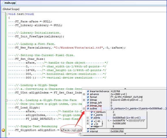Click the breakpoint arrow in the margin

(x=3, y=130)
